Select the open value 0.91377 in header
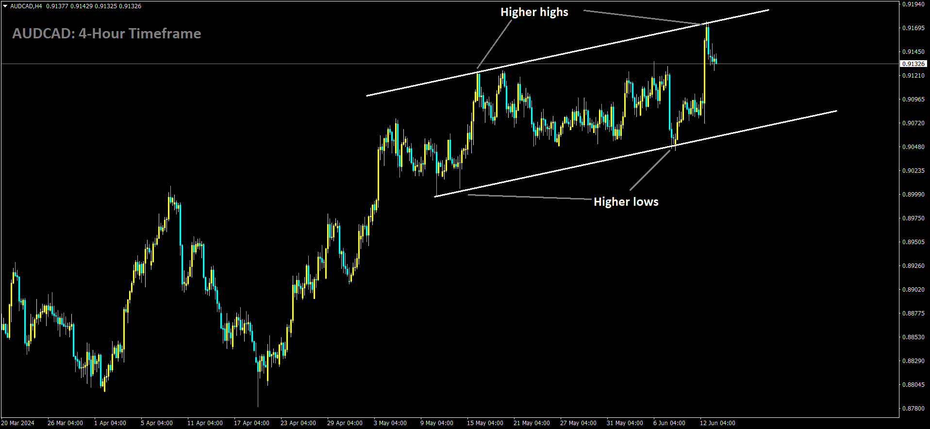The image size is (930, 429). (x=57, y=6)
